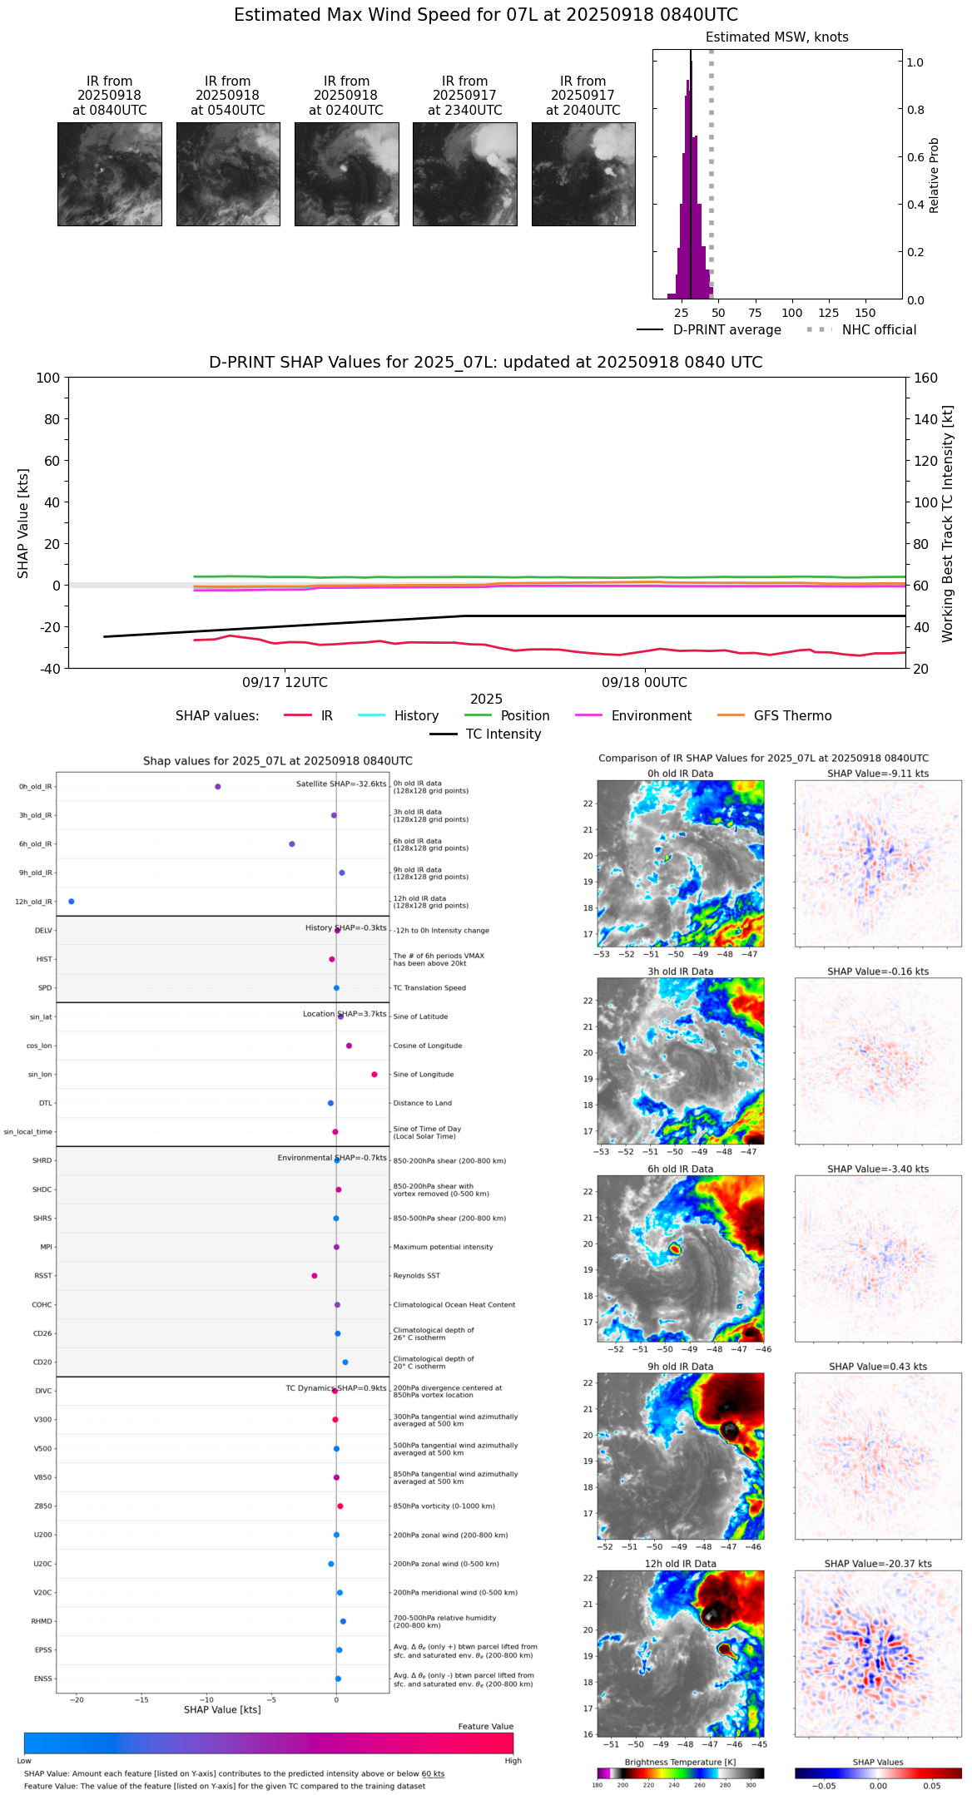
Task: Click the black TC Intensity legend line
Action: pos(443,734)
